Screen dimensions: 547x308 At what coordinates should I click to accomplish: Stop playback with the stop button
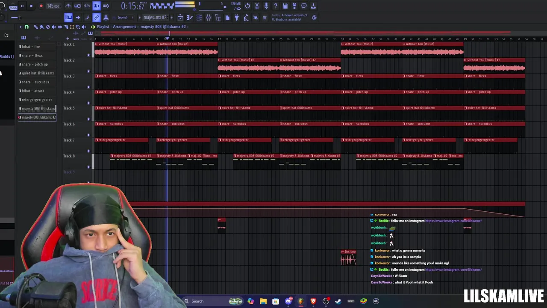click(31, 6)
